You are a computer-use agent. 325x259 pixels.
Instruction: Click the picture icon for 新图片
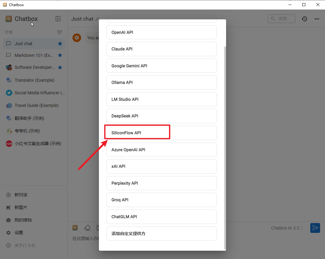pyautogui.click(x=8, y=208)
